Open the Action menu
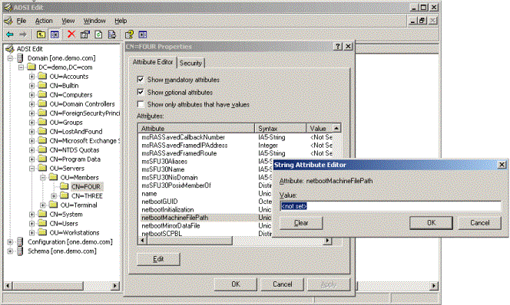Screen dimensions: 510x305 (44, 21)
